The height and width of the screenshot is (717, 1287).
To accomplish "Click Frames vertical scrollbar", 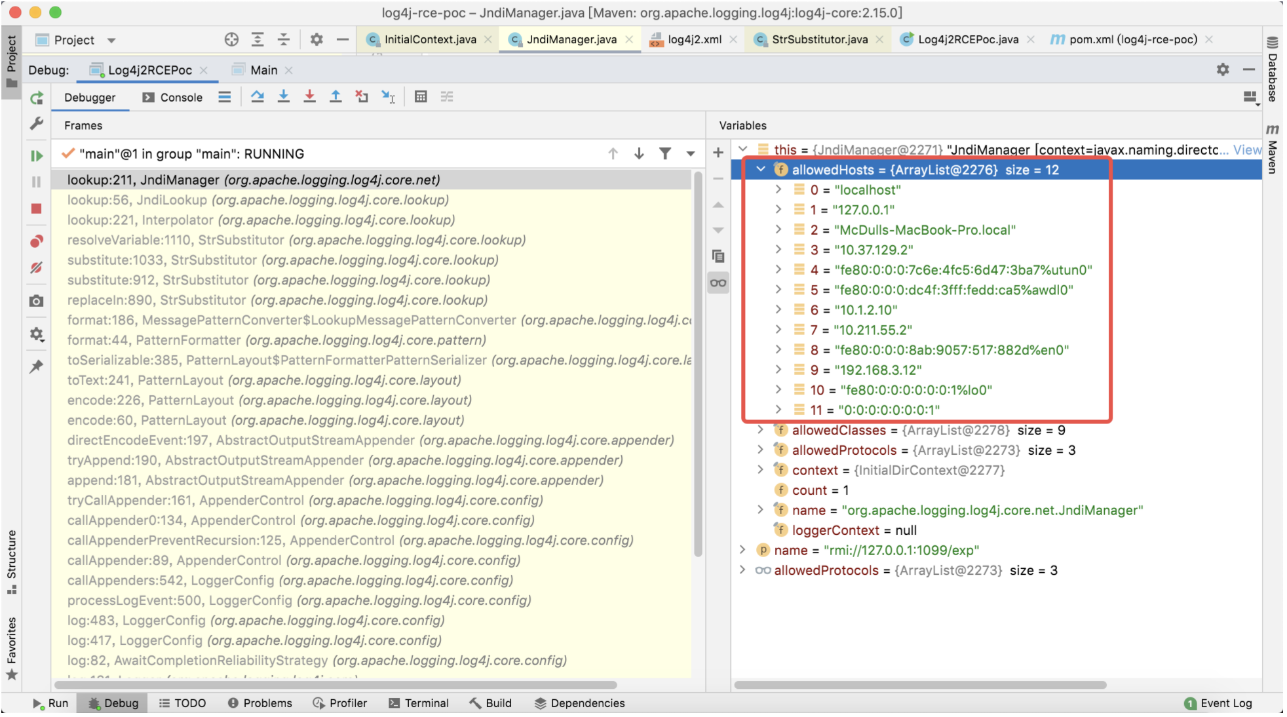I will pos(698,364).
